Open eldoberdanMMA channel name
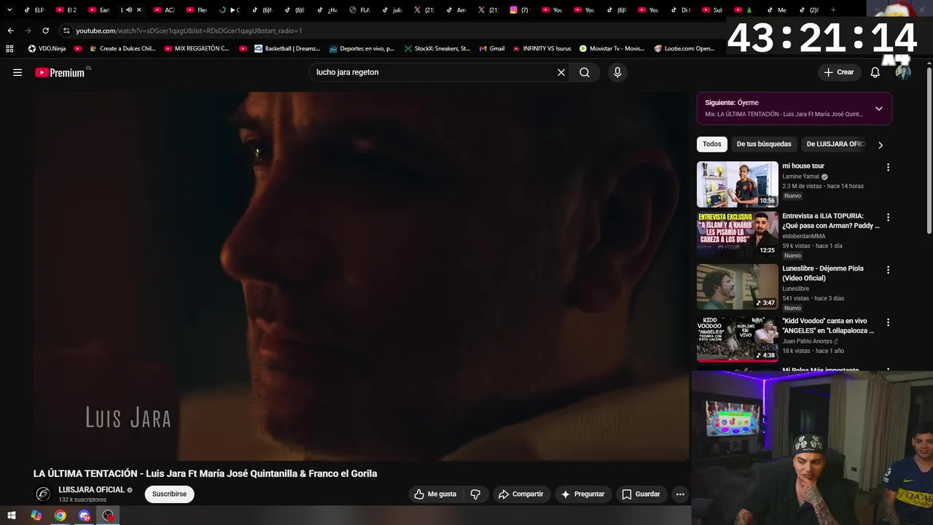Viewport: 933px width, 525px height. pyautogui.click(x=804, y=236)
